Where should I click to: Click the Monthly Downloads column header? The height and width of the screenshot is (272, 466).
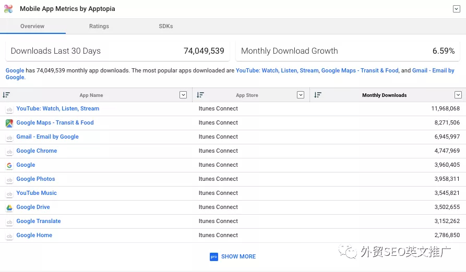(384, 95)
